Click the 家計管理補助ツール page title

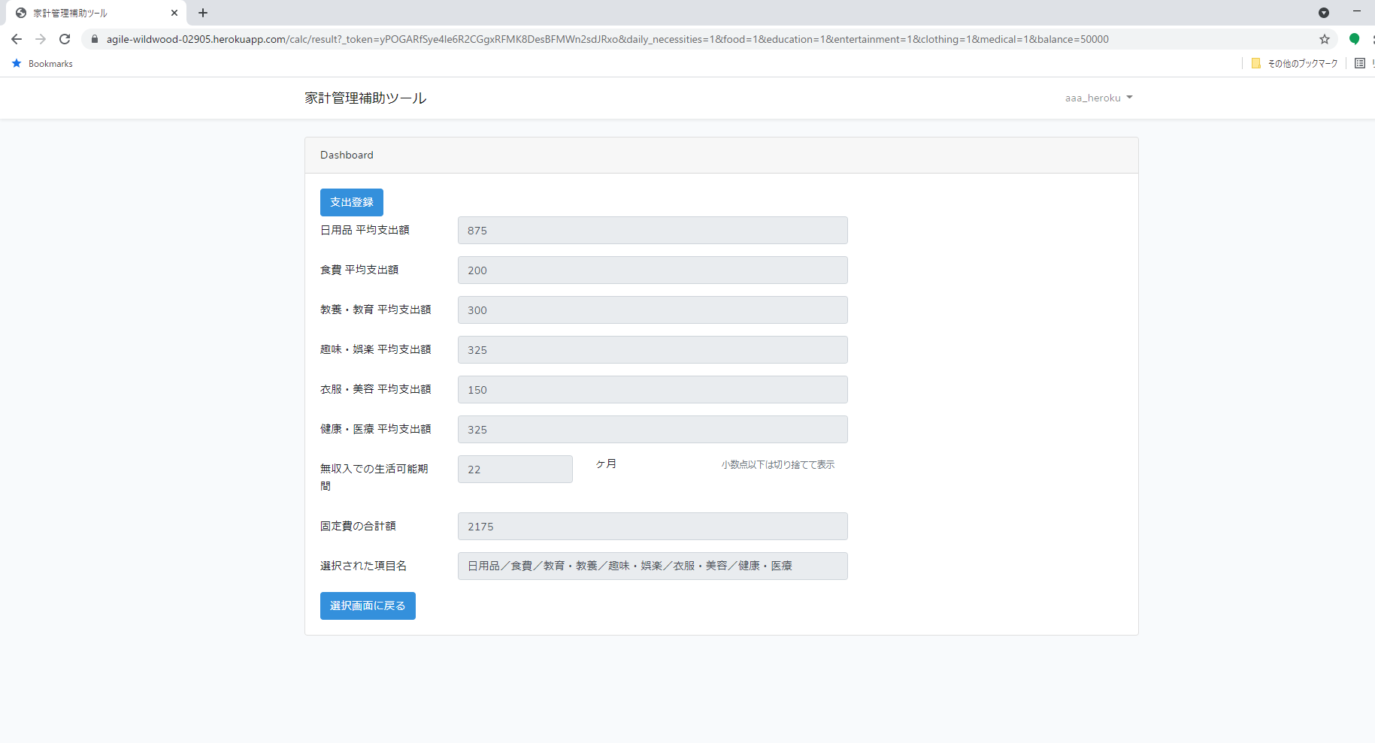pyautogui.click(x=365, y=98)
